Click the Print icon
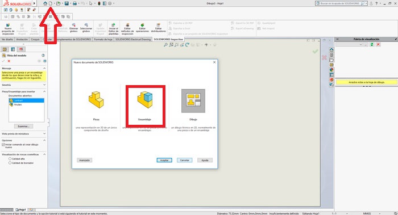This screenshot has height=215, width=398. 74,3
